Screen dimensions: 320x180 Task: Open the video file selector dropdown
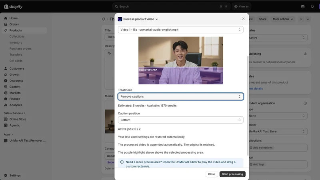point(181,30)
